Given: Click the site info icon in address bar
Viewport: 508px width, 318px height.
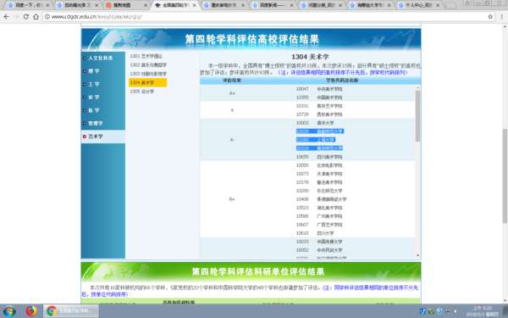Looking at the screenshot, I should [47, 17].
